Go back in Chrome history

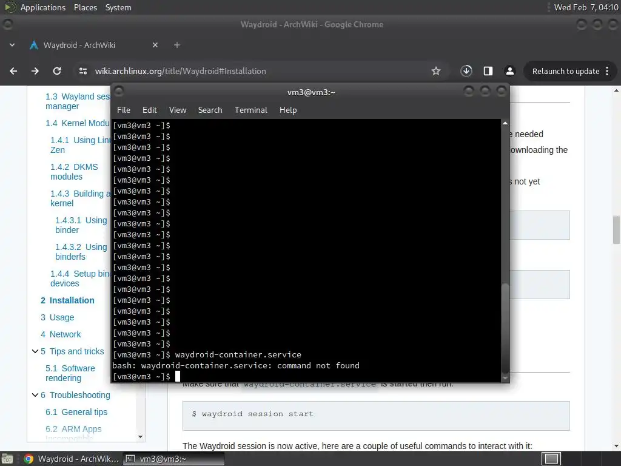click(x=13, y=71)
